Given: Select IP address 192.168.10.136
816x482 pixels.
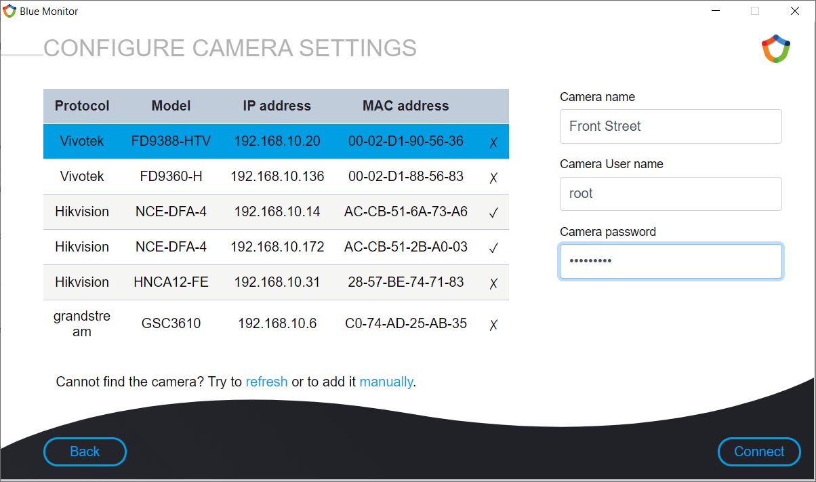Looking at the screenshot, I should pyautogui.click(x=277, y=176).
